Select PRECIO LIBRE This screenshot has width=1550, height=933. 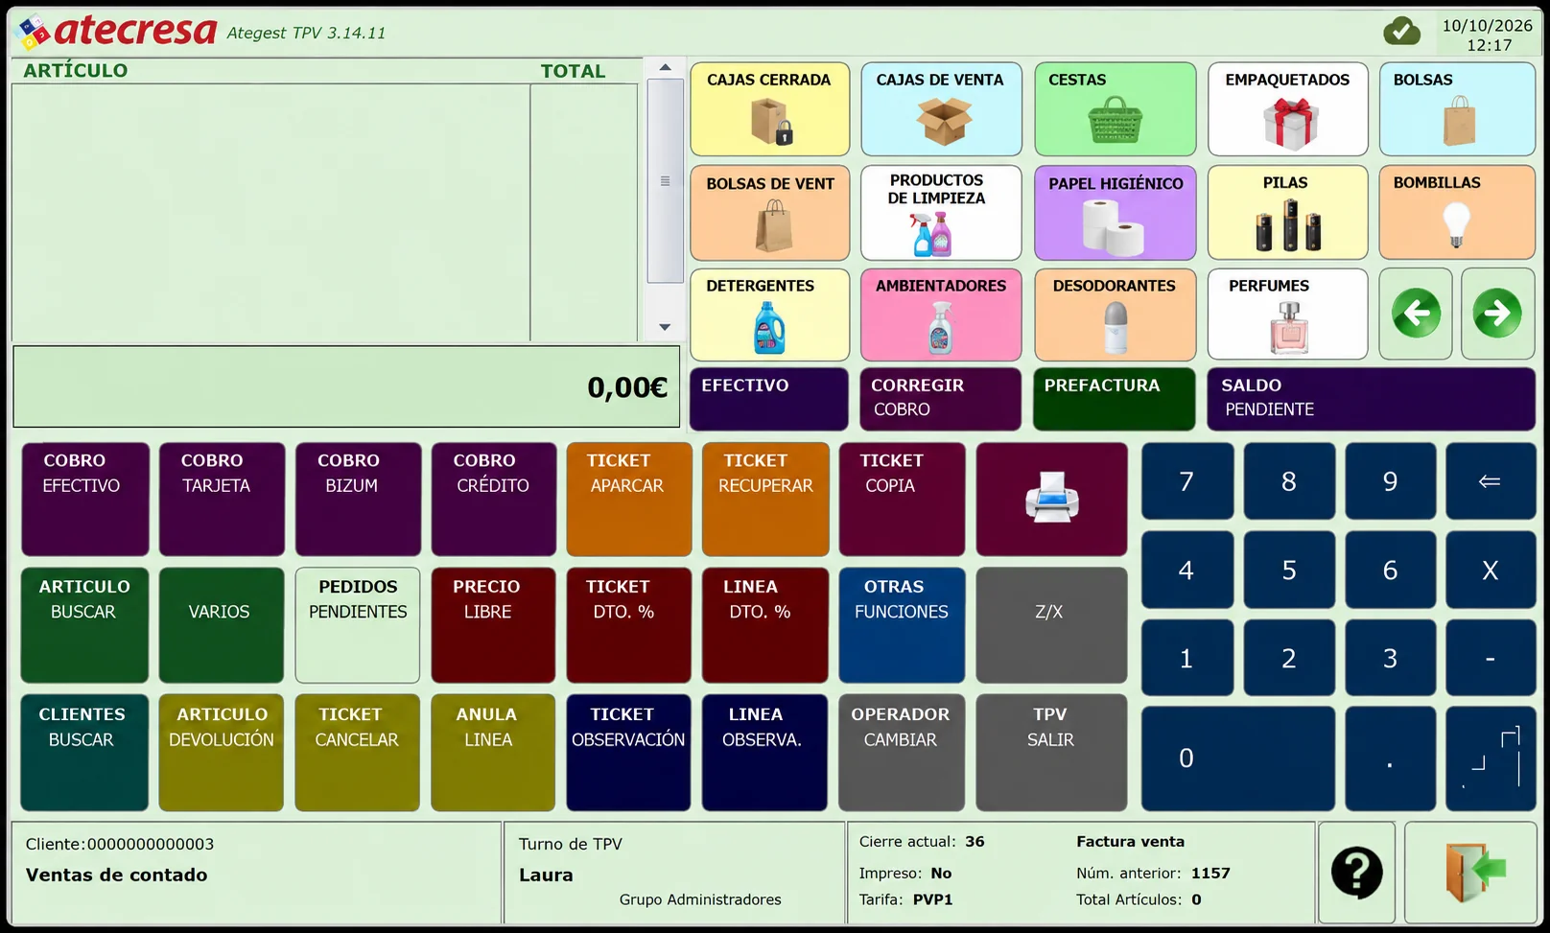(493, 625)
